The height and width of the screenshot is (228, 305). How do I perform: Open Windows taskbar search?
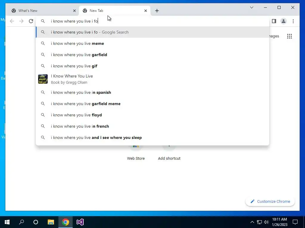click(x=21, y=222)
